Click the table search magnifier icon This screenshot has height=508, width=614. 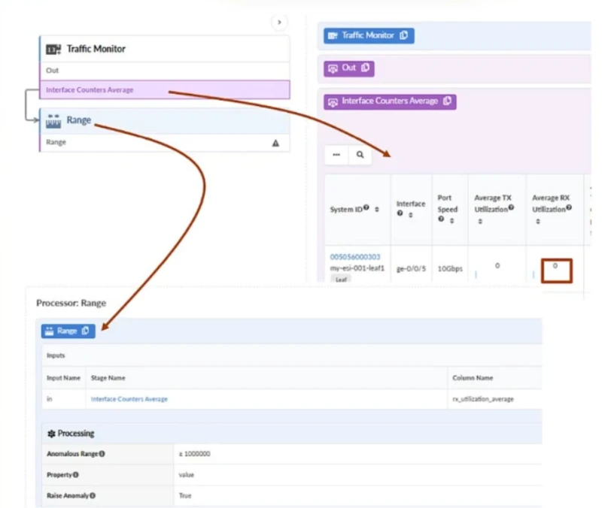pyautogui.click(x=360, y=155)
